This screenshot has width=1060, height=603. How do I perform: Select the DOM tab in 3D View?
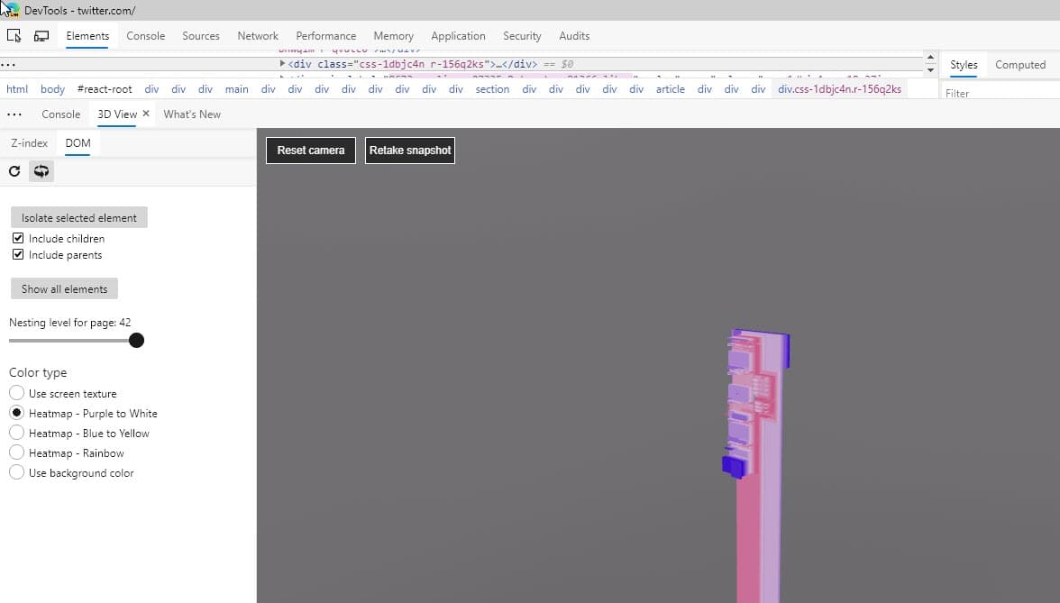[x=78, y=143]
